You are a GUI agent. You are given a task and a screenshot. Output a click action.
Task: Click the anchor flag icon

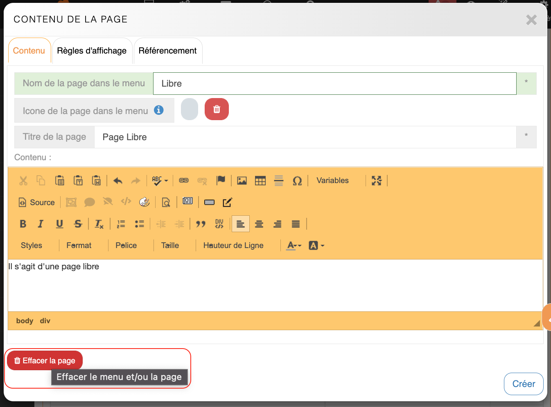click(x=221, y=180)
